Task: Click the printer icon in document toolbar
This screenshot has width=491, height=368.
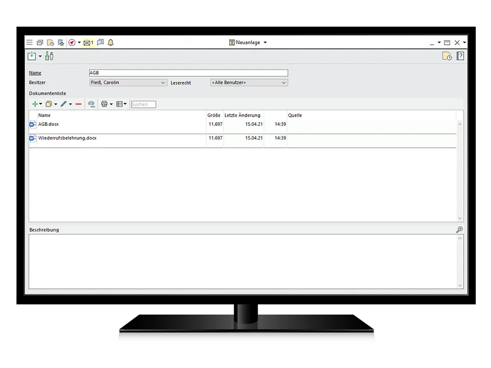Action: point(104,104)
